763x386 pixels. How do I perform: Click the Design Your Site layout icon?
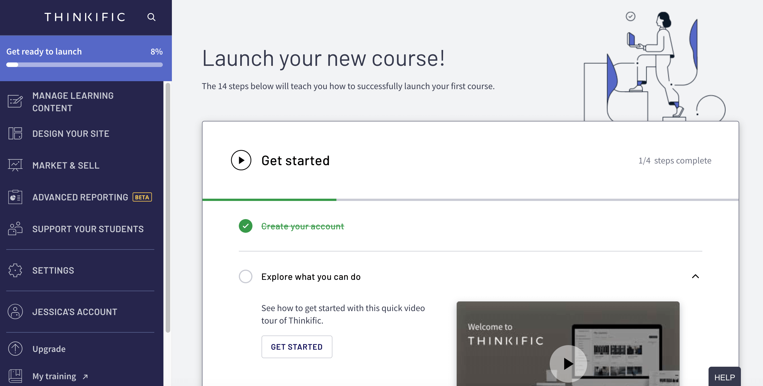click(15, 133)
